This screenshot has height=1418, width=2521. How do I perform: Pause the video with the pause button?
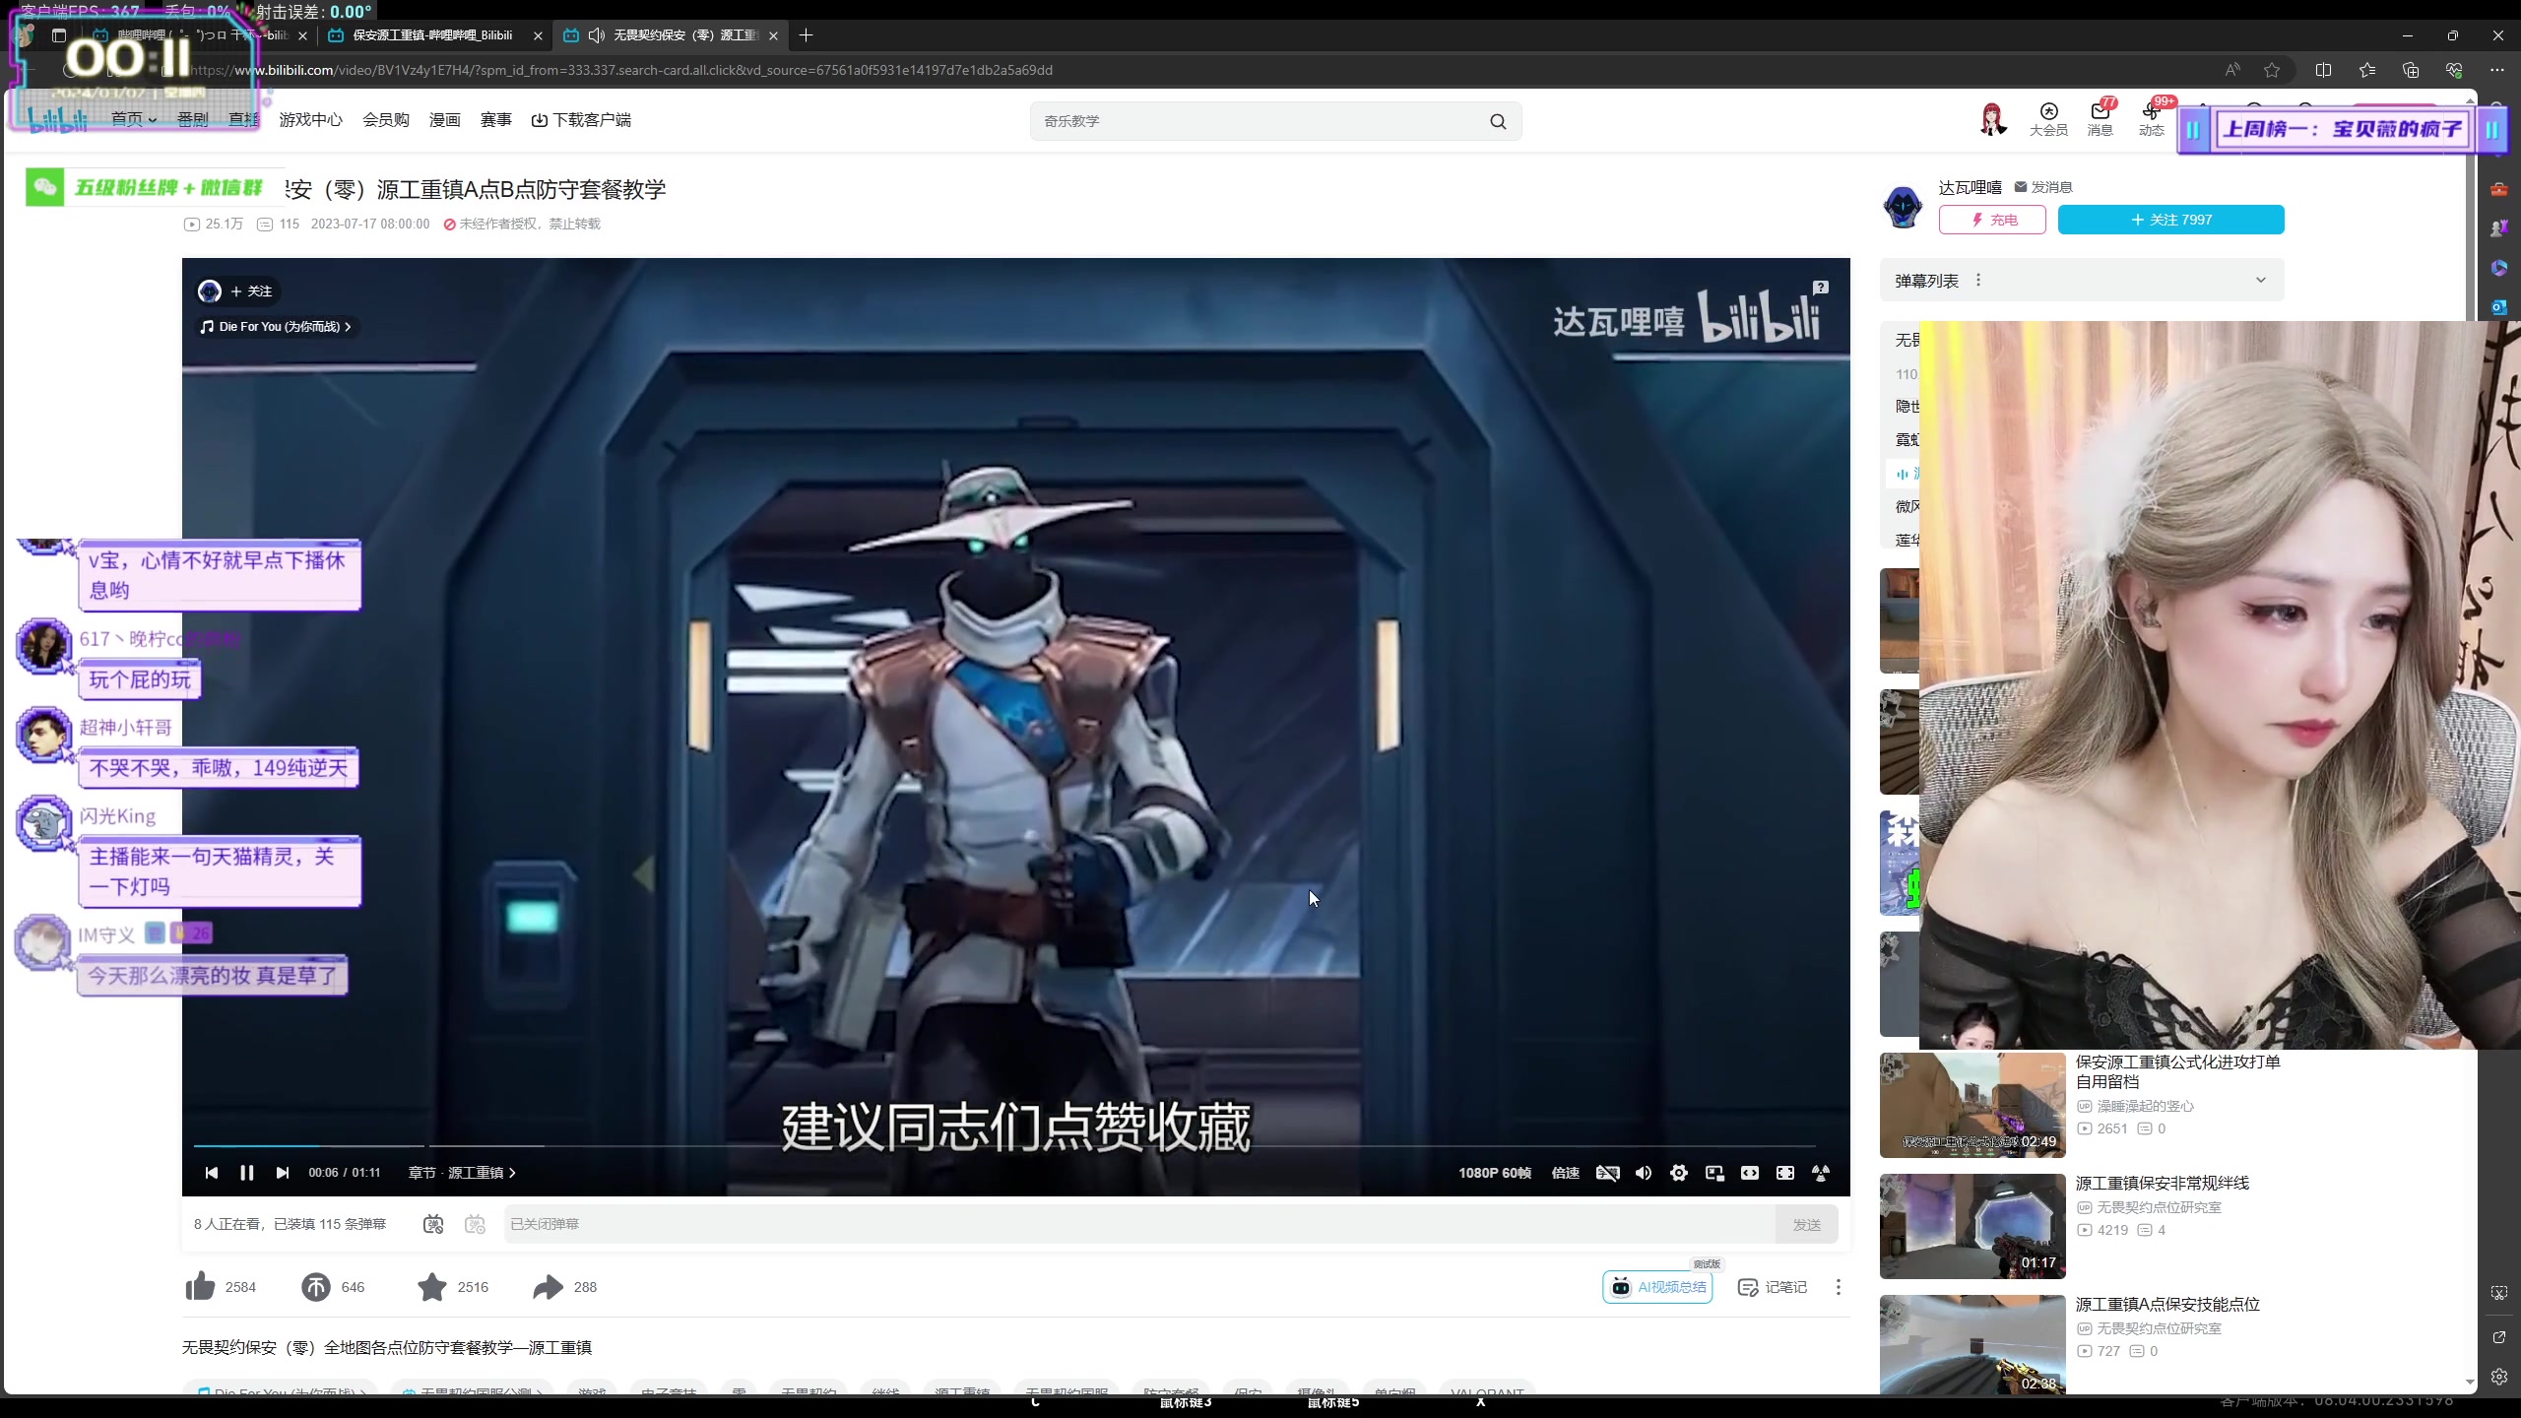point(247,1173)
